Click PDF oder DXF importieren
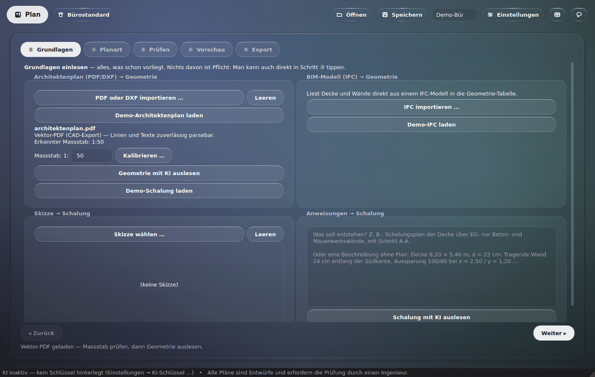The height and width of the screenshot is (377, 595). [139, 98]
